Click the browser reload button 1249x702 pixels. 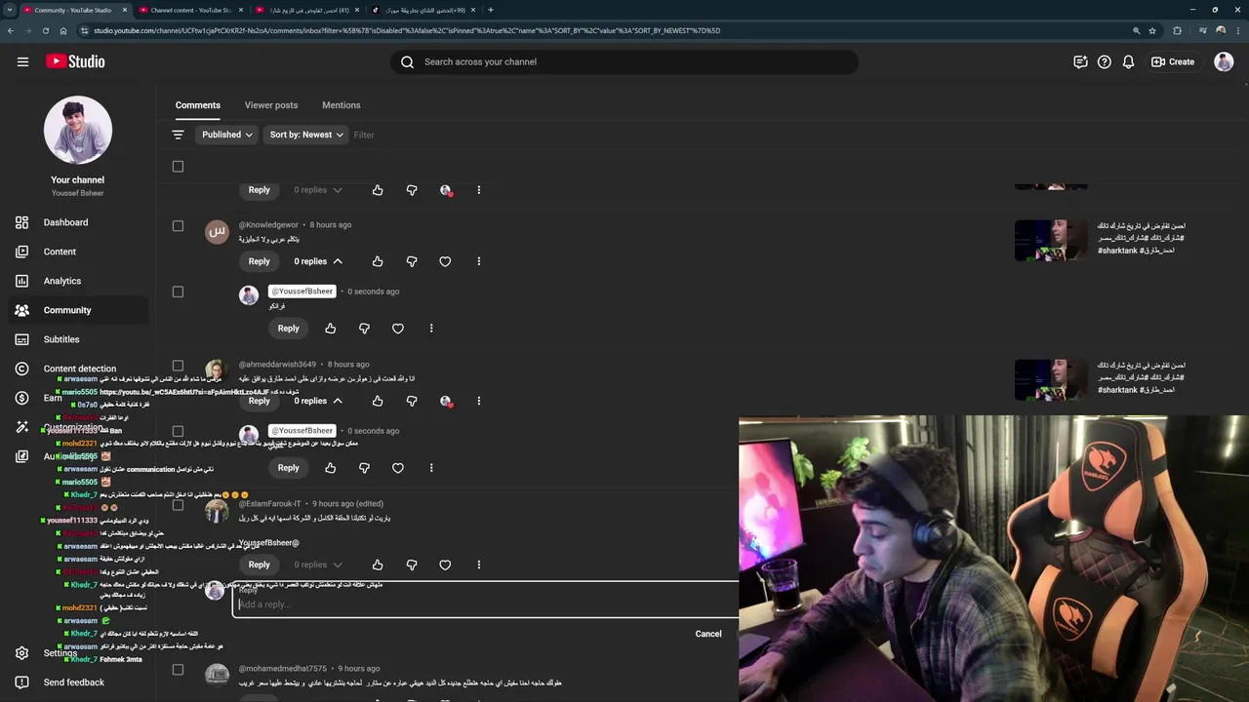[x=45, y=30]
